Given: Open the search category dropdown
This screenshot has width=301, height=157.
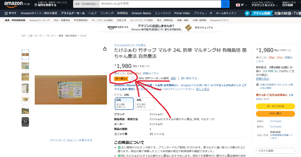Looking at the screenshot, I should pyautogui.click(x=86, y=4).
